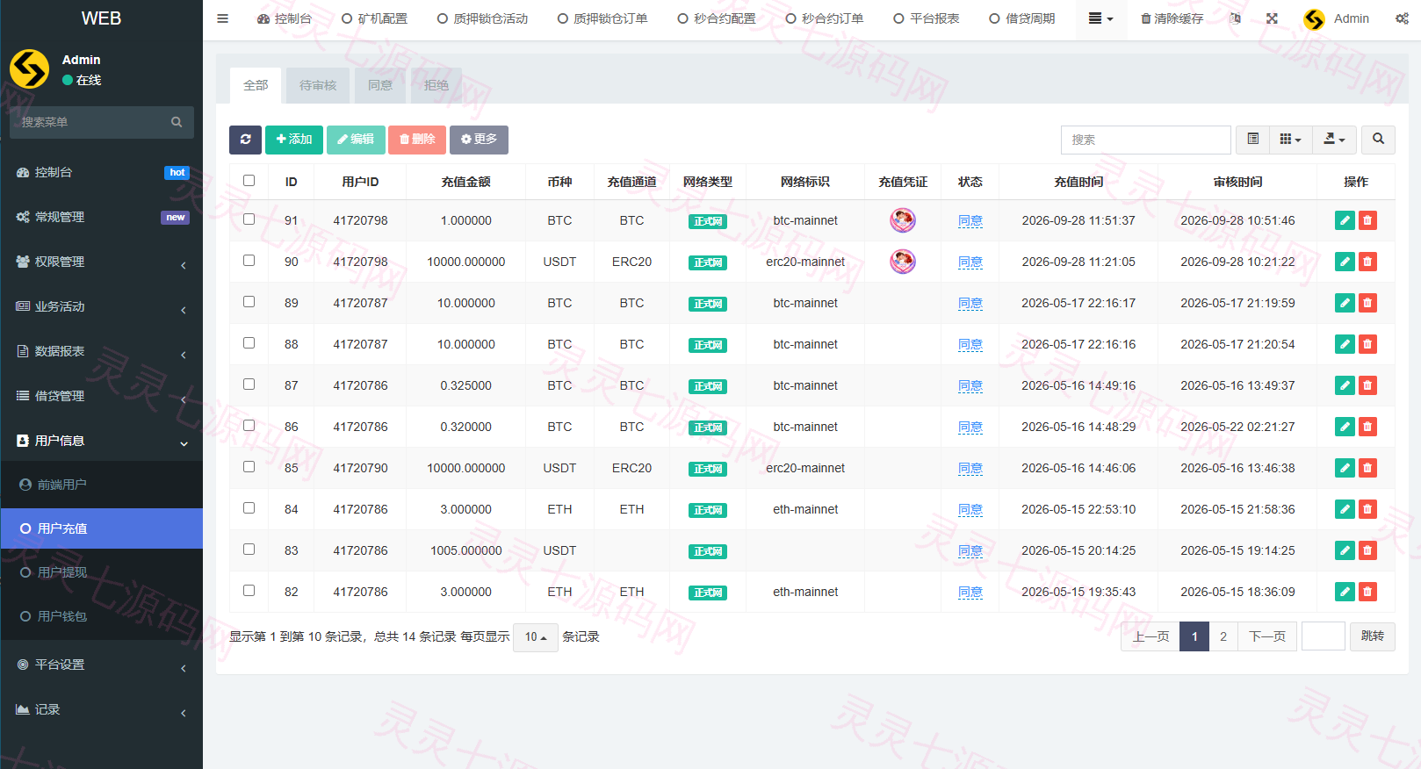
Task: Delete record ID 85 with red trash icon
Action: [x=1367, y=468]
